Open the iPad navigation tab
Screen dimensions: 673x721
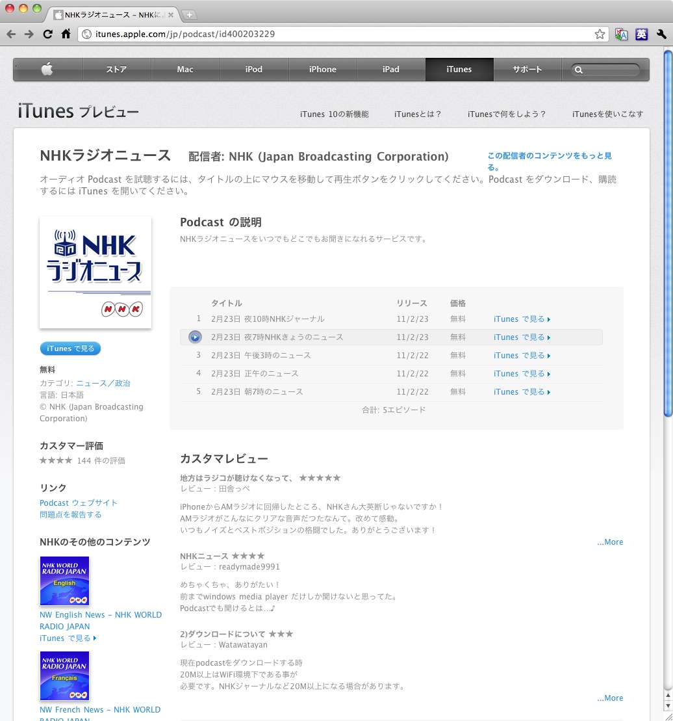[391, 70]
